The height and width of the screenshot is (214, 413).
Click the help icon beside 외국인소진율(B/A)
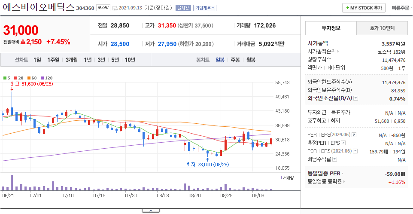(356, 98)
